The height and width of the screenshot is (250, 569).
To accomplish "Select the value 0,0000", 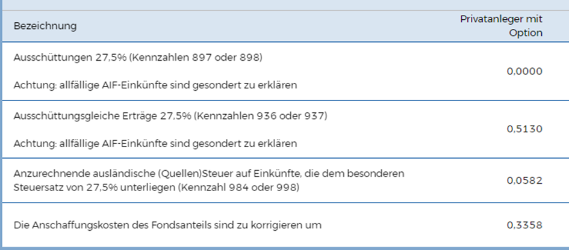I will [524, 72].
